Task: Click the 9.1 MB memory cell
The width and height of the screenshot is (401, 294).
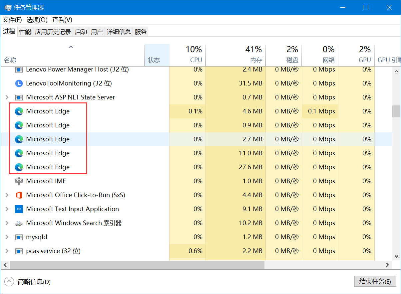Action: pyautogui.click(x=235, y=209)
